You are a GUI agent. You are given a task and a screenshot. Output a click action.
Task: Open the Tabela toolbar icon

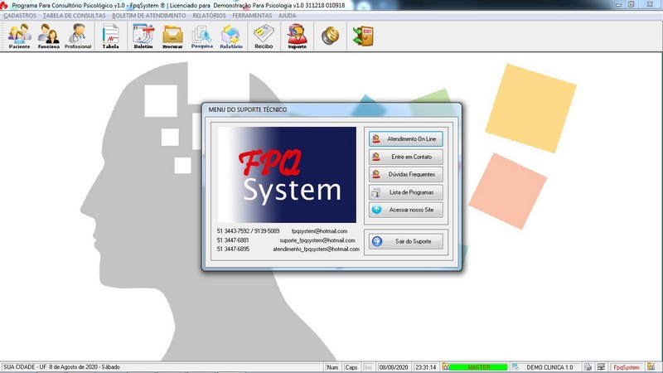(110, 36)
